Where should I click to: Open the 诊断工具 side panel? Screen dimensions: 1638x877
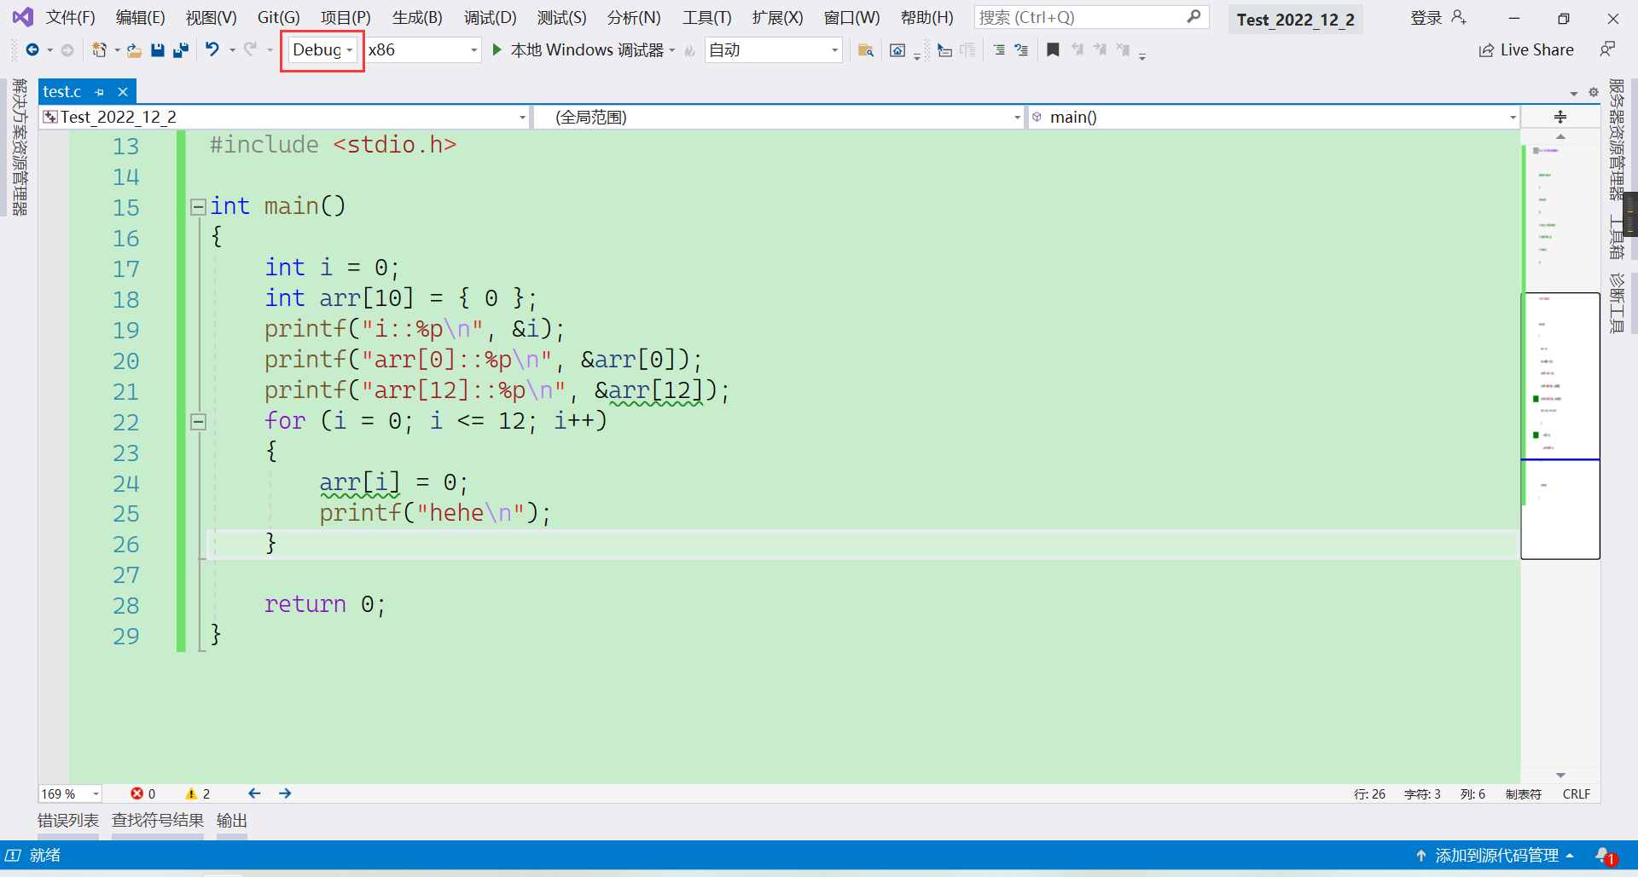1616,303
